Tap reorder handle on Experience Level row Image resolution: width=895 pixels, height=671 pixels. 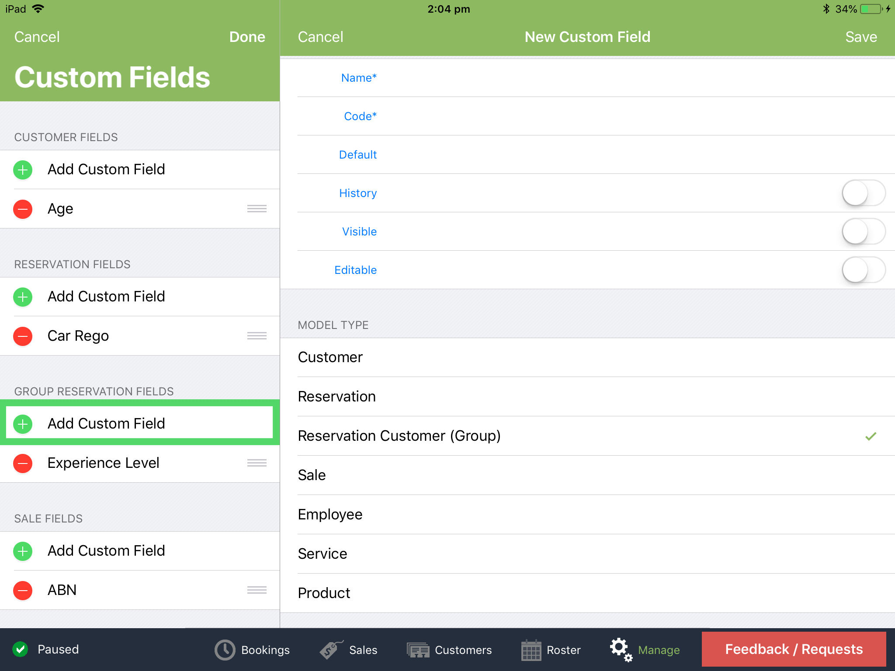[x=257, y=463]
